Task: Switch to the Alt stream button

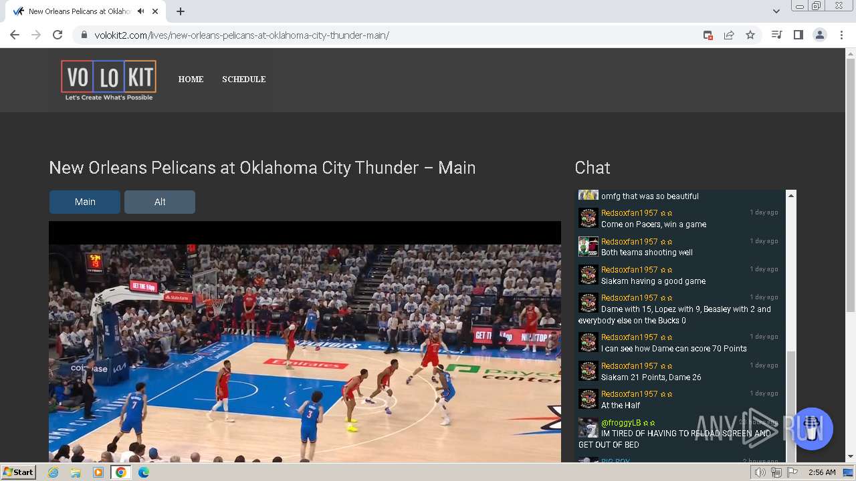Action: pyautogui.click(x=160, y=202)
